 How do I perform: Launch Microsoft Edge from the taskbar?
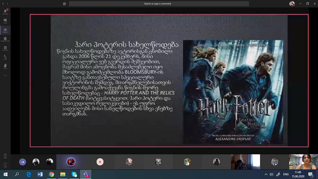coord(28,174)
